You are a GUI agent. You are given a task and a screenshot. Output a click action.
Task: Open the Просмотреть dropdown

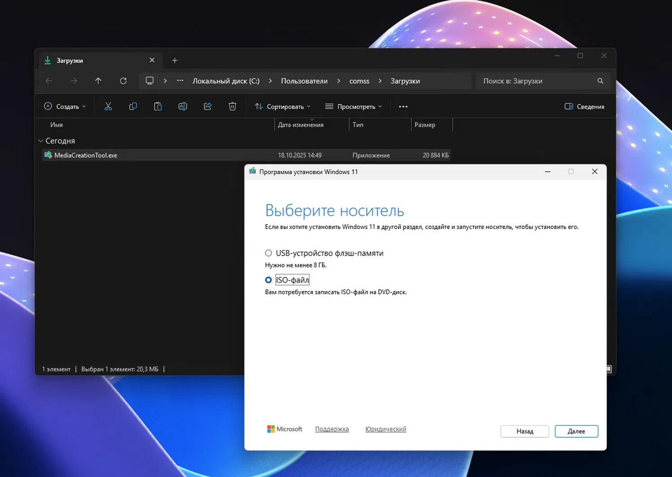353,107
